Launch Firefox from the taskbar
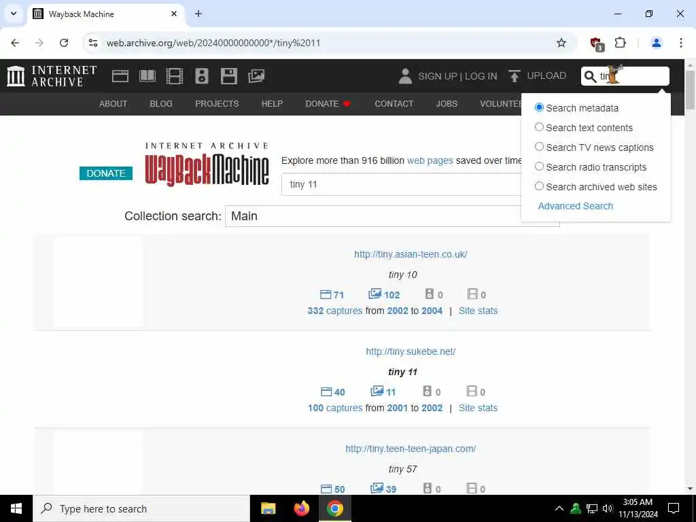This screenshot has height=522, width=696. coord(301,508)
